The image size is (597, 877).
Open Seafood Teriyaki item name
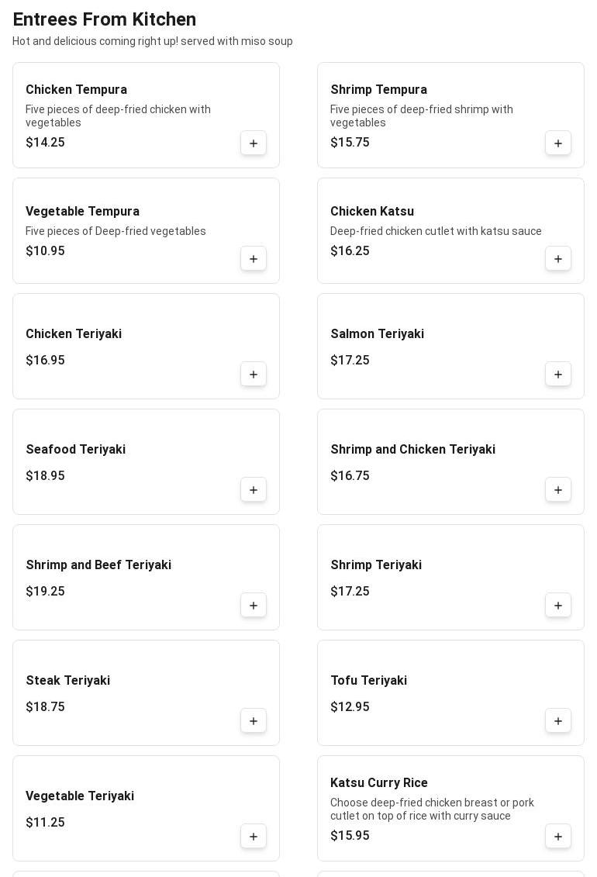(76, 450)
